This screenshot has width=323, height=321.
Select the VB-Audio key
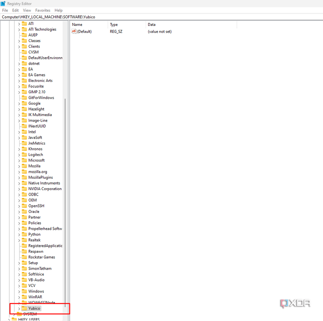(x=36, y=280)
